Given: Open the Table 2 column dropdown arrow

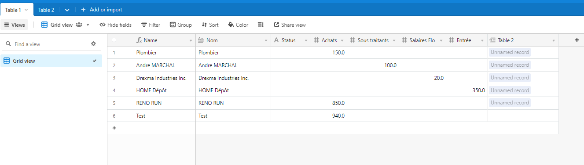Looking at the screenshot, I should [554, 40].
